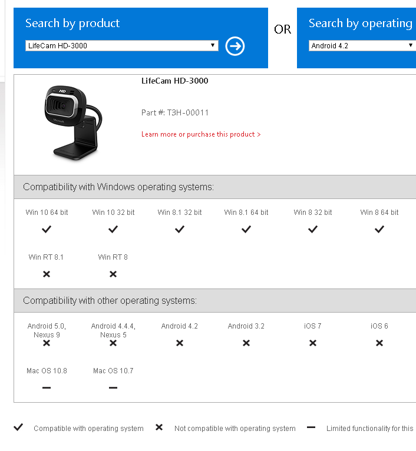Viewport: 416px width, 451px height.
Task: Click the legend checkmark for Compatible with operating system
Action: point(18,427)
